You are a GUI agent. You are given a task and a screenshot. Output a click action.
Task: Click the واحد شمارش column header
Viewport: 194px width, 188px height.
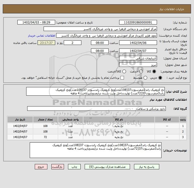[71, 119]
